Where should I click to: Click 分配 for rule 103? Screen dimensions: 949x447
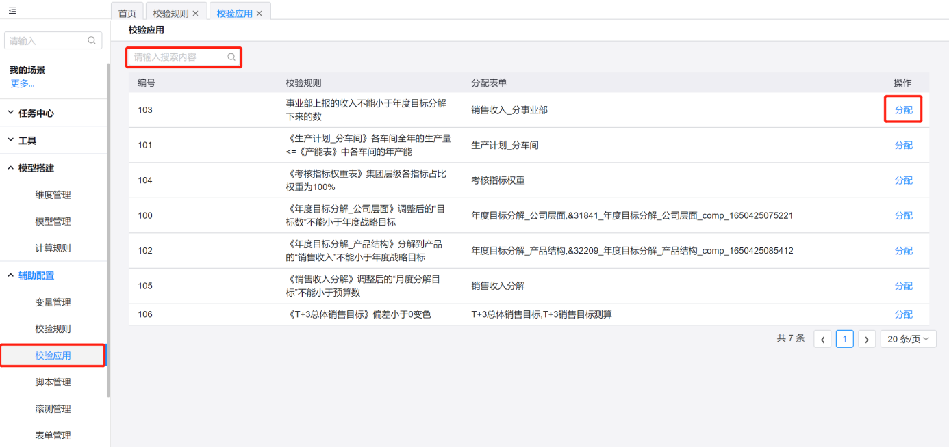click(x=903, y=110)
